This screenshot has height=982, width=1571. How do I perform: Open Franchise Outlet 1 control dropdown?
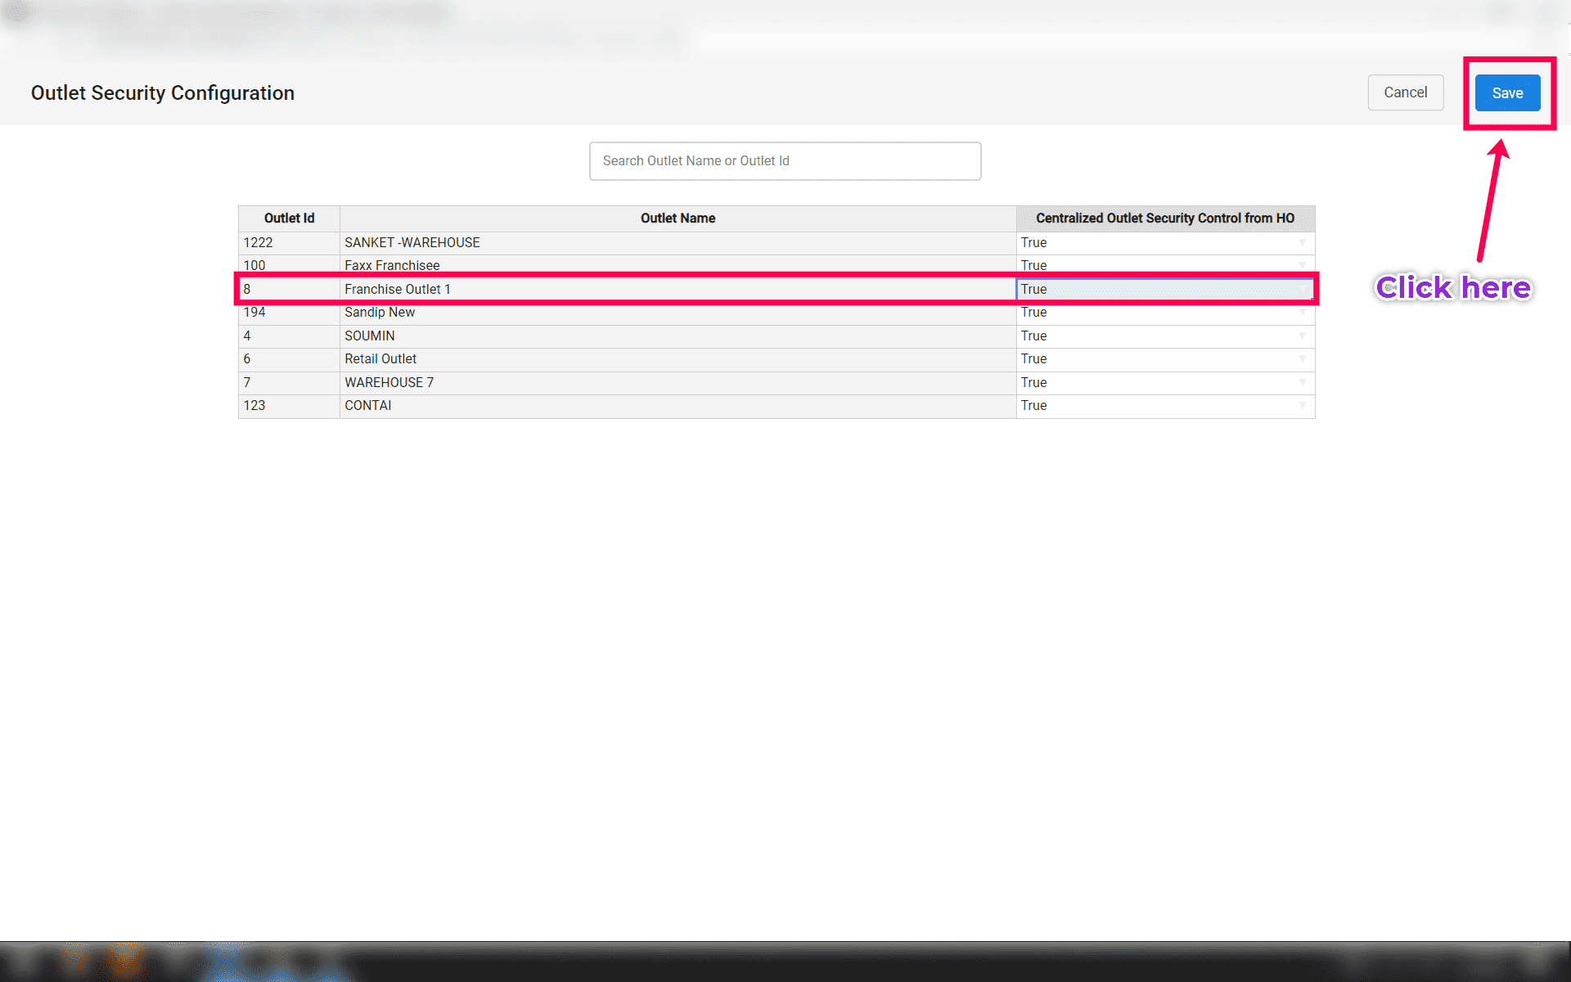[x=1302, y=290]
